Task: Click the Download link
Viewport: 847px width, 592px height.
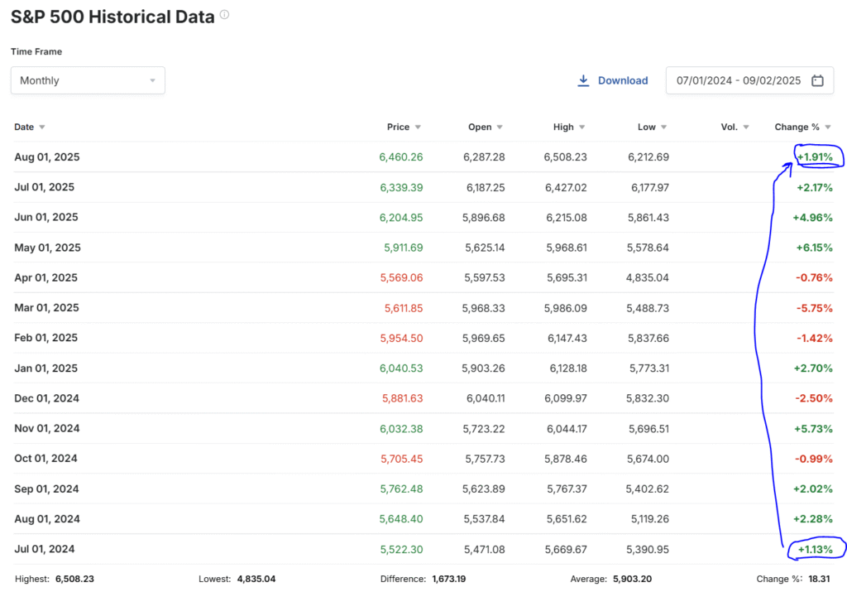Action: (x=622, y=80)
